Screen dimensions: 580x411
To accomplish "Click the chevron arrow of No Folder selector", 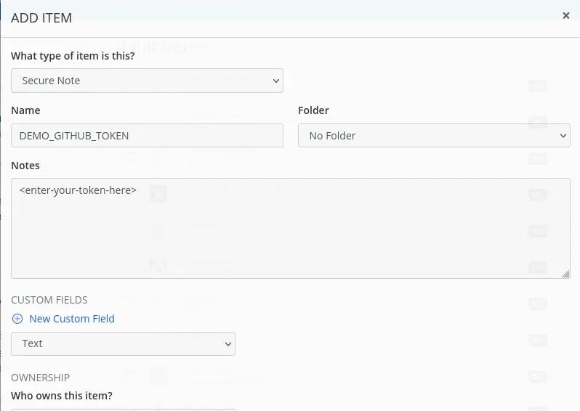I will (563, 136).
